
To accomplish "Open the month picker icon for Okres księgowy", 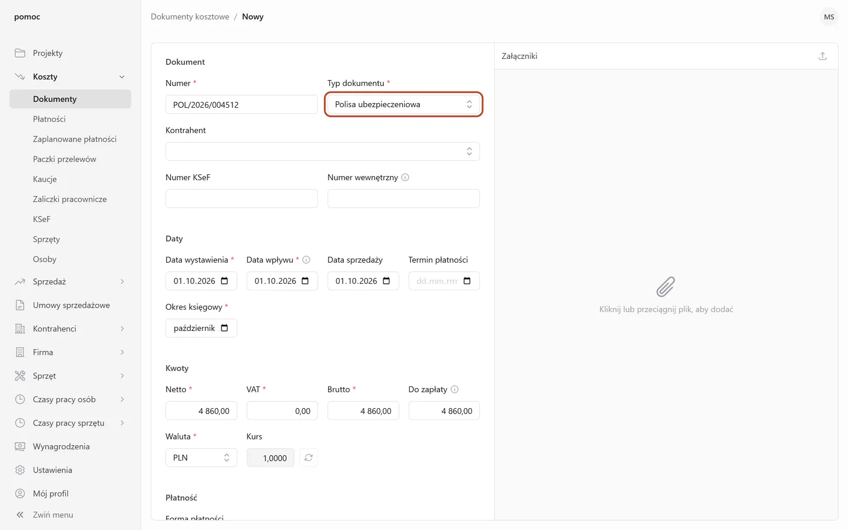I will 224,328.
